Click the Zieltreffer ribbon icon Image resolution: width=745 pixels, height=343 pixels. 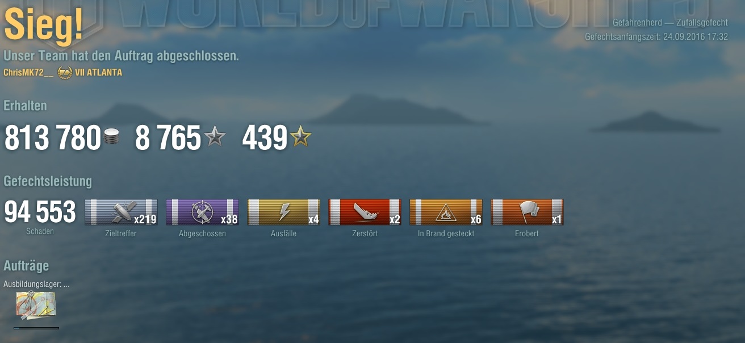pos(121,212)
